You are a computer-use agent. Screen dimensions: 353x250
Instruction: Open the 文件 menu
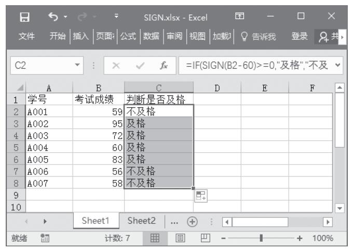27,37
